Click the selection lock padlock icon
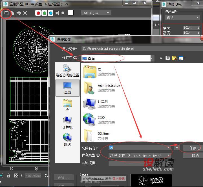Image resolution: width=203 pixels, height=187 pixels. (x=9, y=175)
